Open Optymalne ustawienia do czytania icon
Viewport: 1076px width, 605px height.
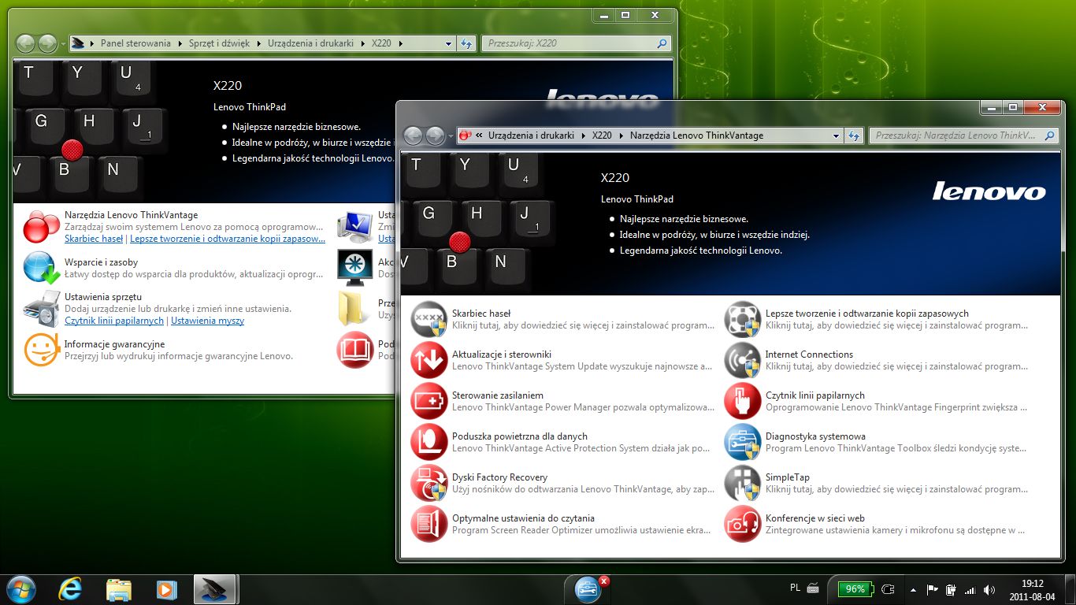(429, 525)
